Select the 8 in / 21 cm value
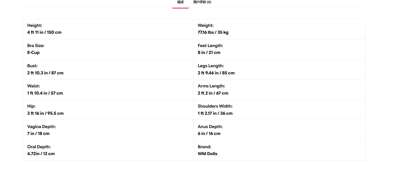Viewport: 402px width, 170px height. (209, 53)
